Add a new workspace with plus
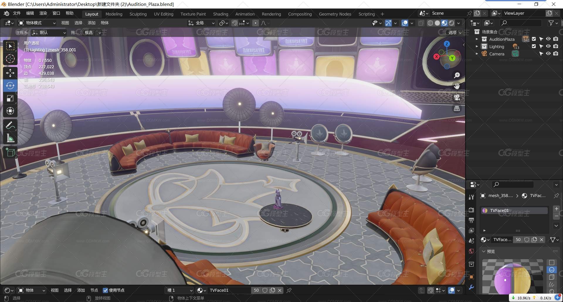Viewport: 563px width, 302px height. (x=382, y=14)
